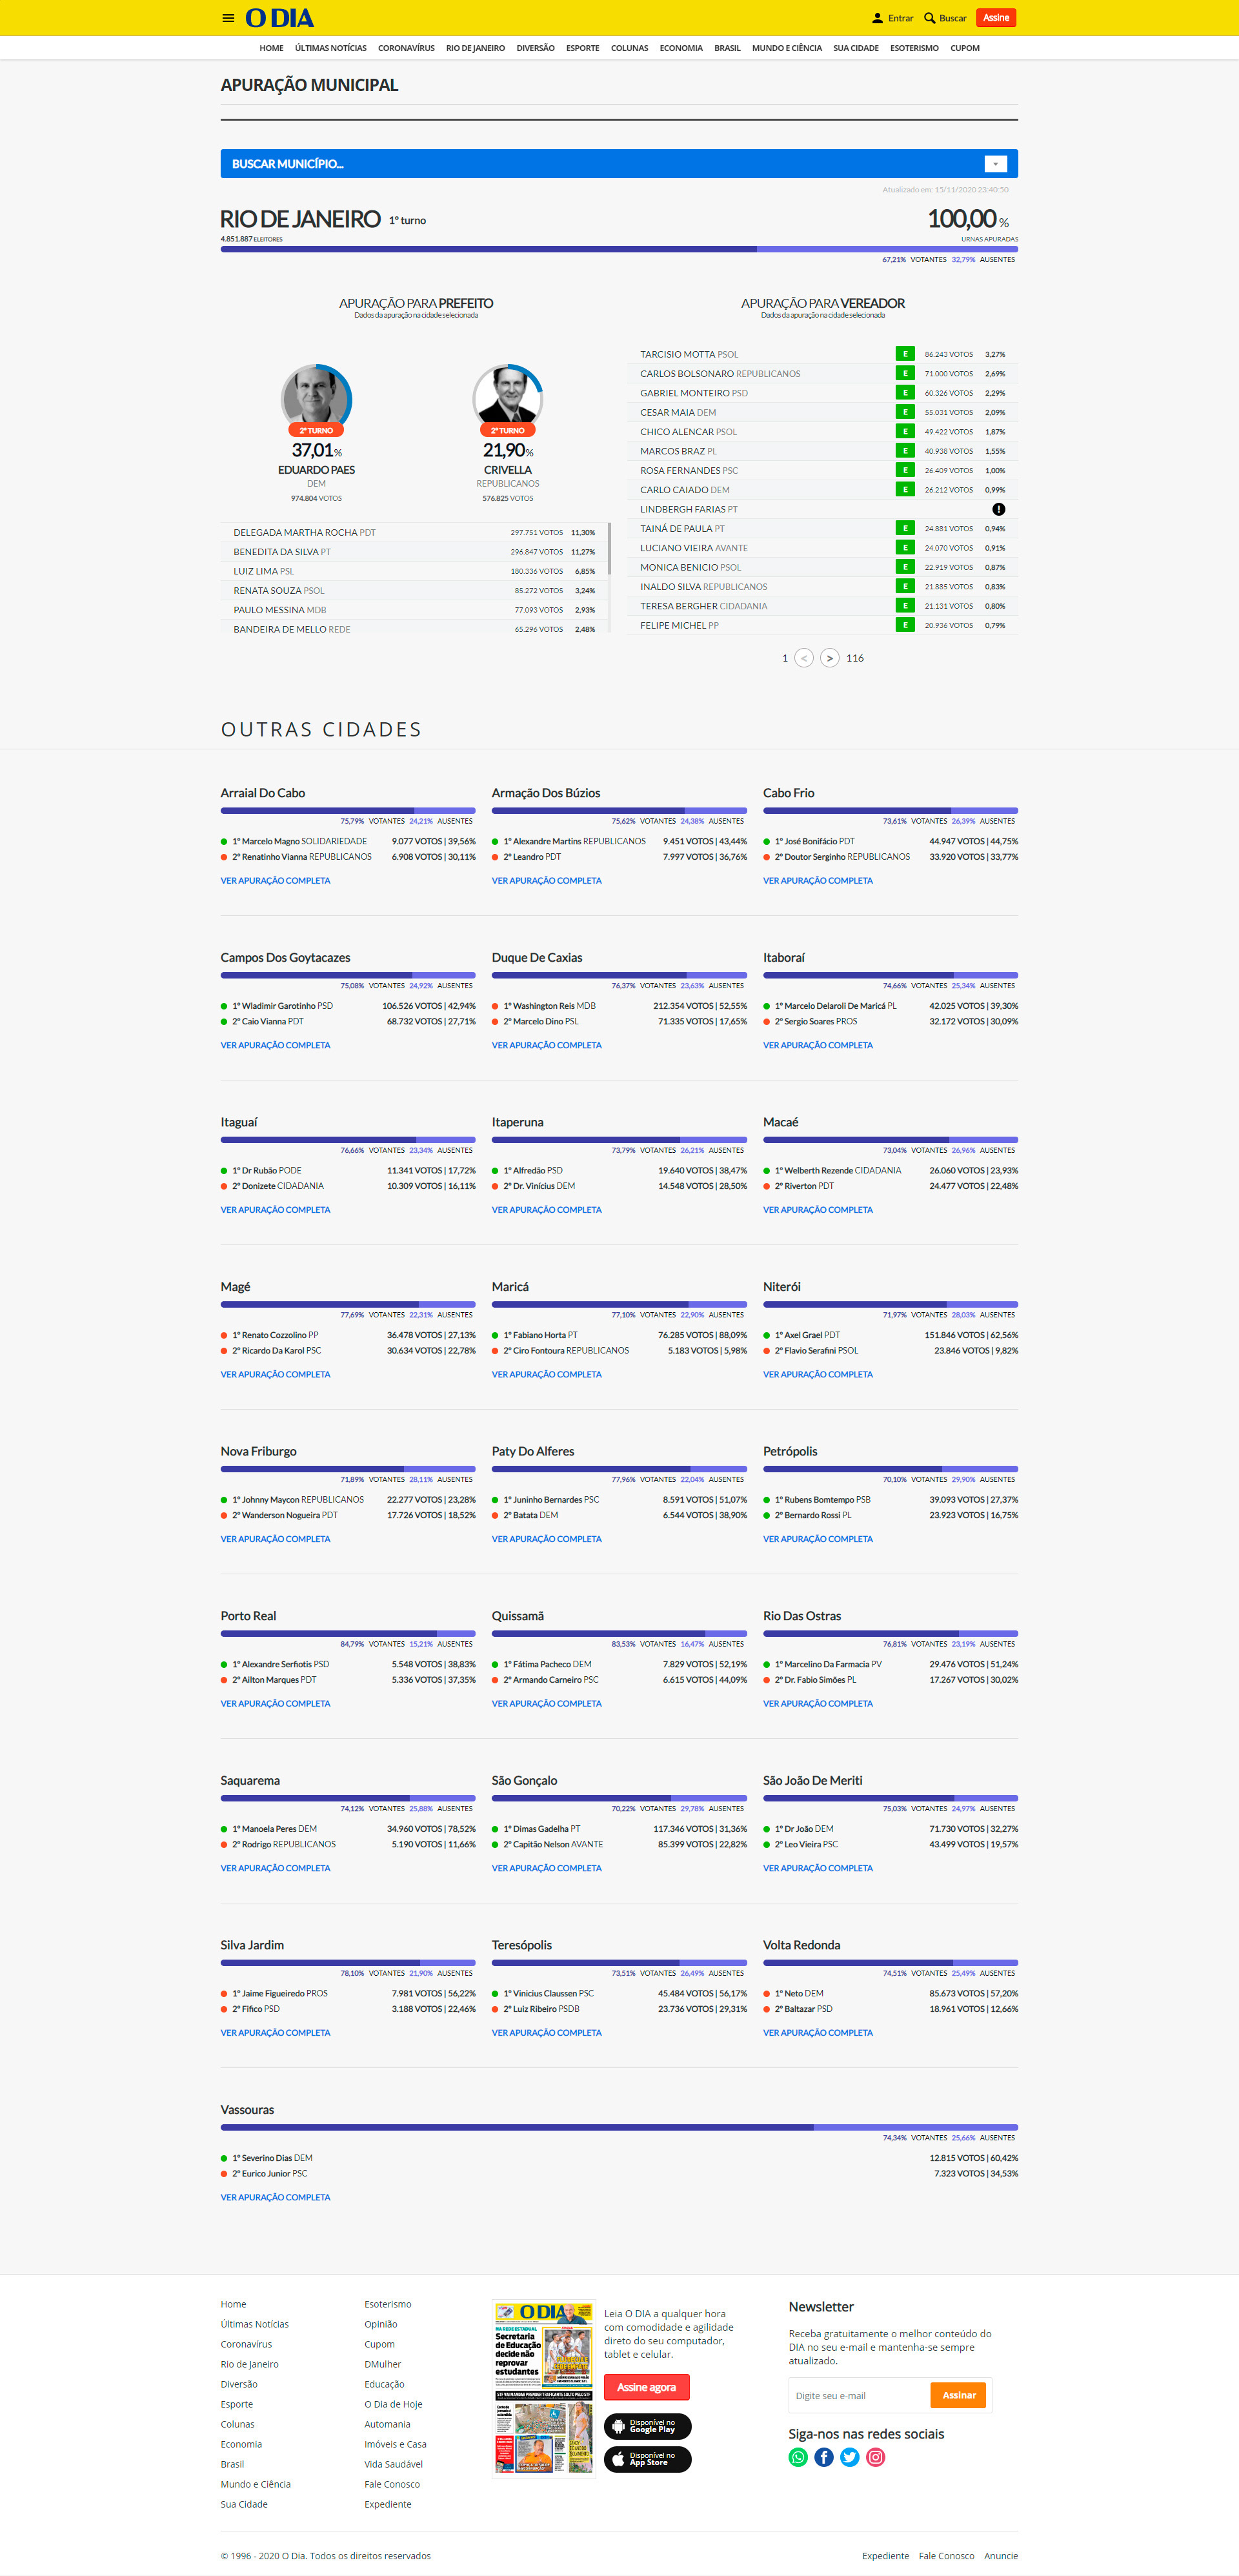Click the mayoral candidates list scrollbar
The width and height of the screenshot is (1239, 2576).
[609, 548]
